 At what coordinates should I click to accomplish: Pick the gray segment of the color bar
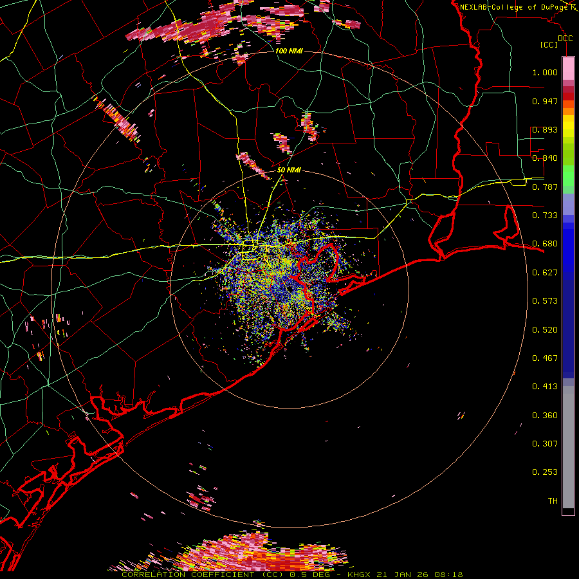[x=568, y=447]
